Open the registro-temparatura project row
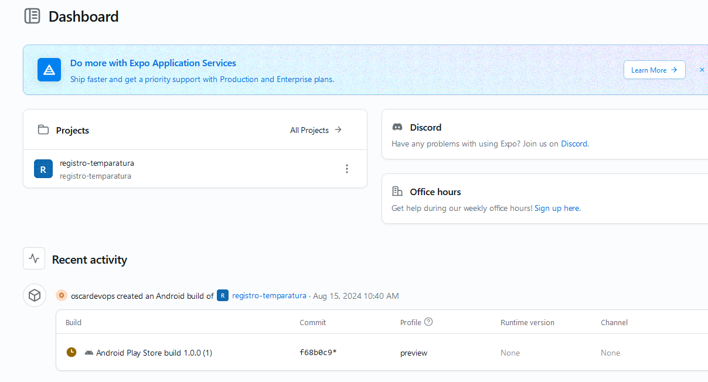Viewport: 708px width, 382px height. pyautogui.click(x=195, y=169)
